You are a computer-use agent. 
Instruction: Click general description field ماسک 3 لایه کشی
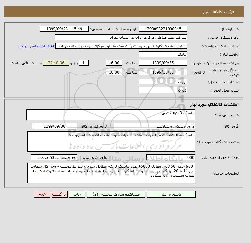click(x=111, y=115)
